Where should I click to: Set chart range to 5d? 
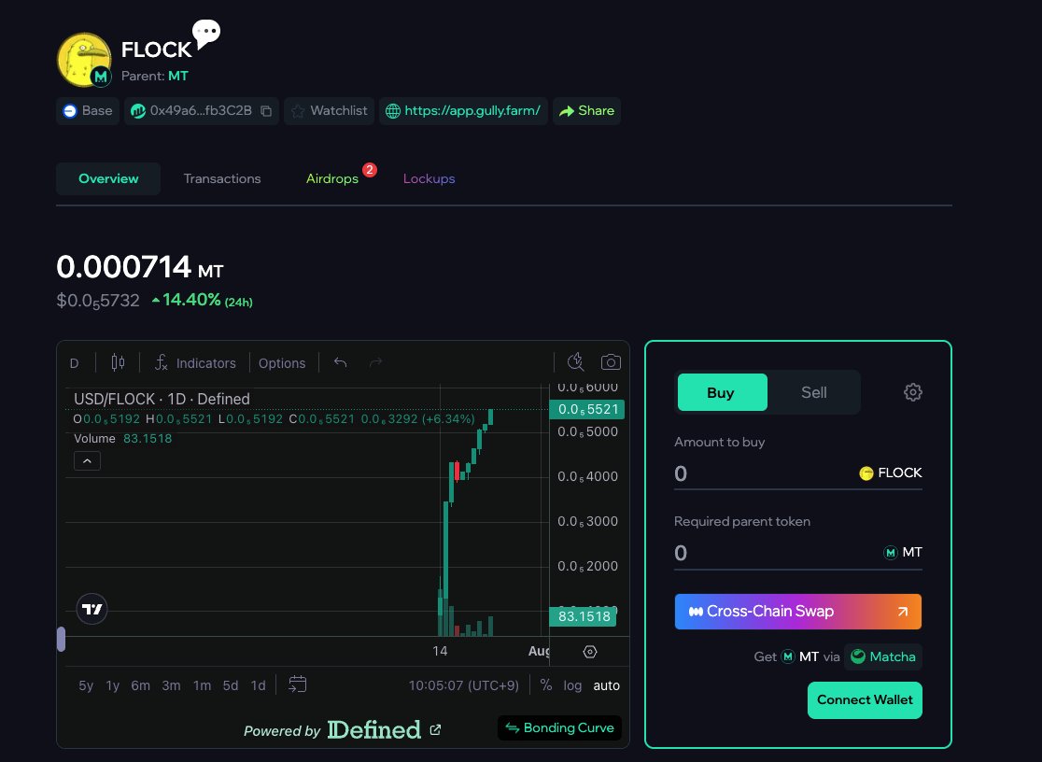(230, 685)
